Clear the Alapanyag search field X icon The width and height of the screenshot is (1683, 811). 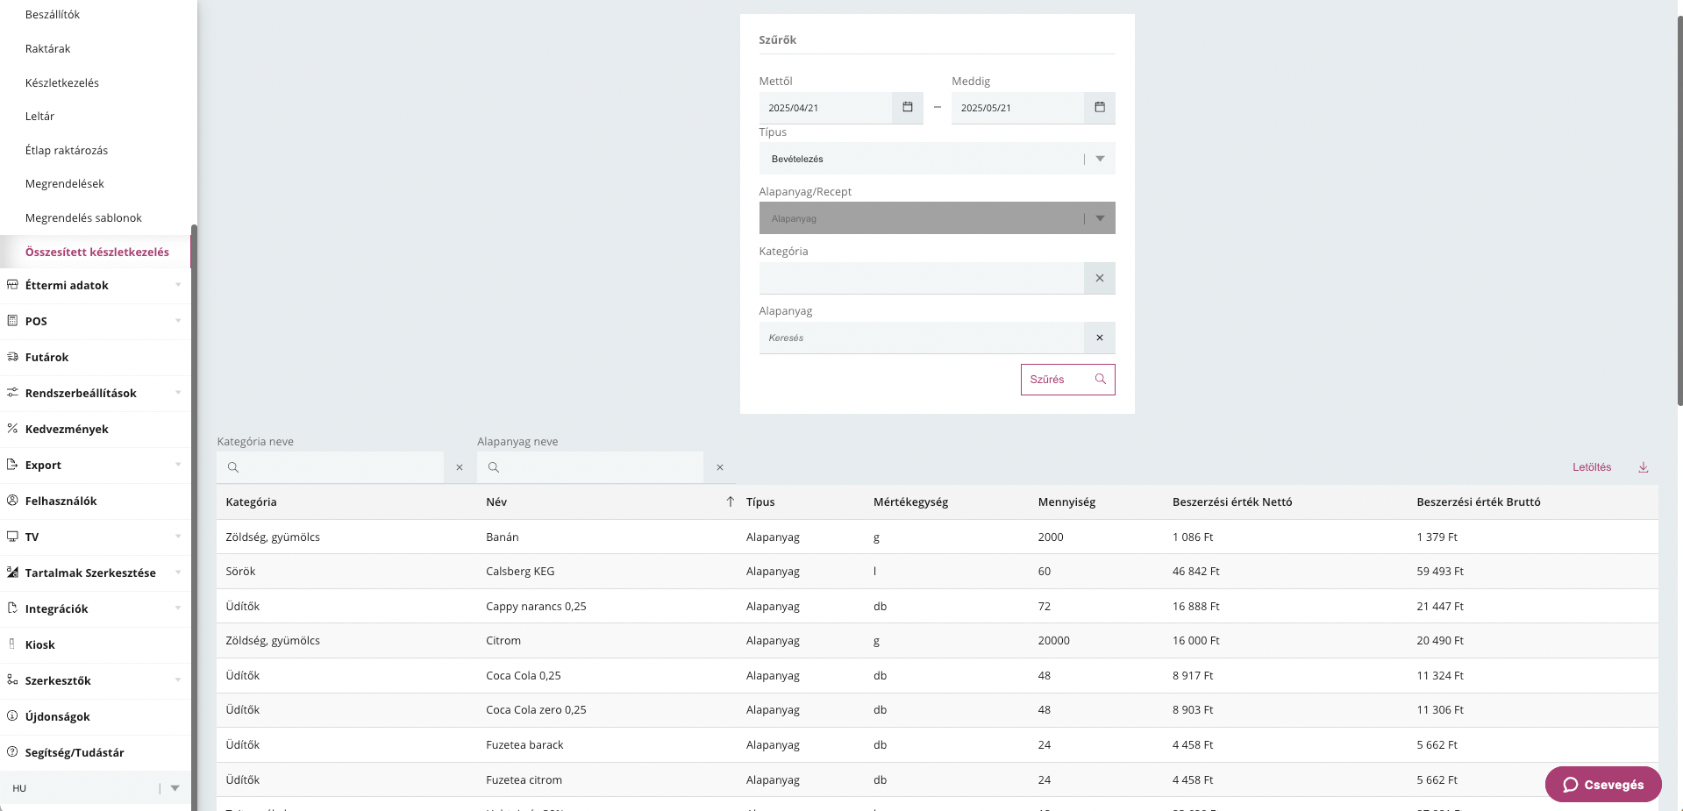pos(1099,338)
